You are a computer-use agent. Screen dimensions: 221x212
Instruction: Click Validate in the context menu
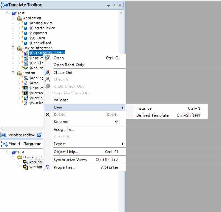point(85,100)
